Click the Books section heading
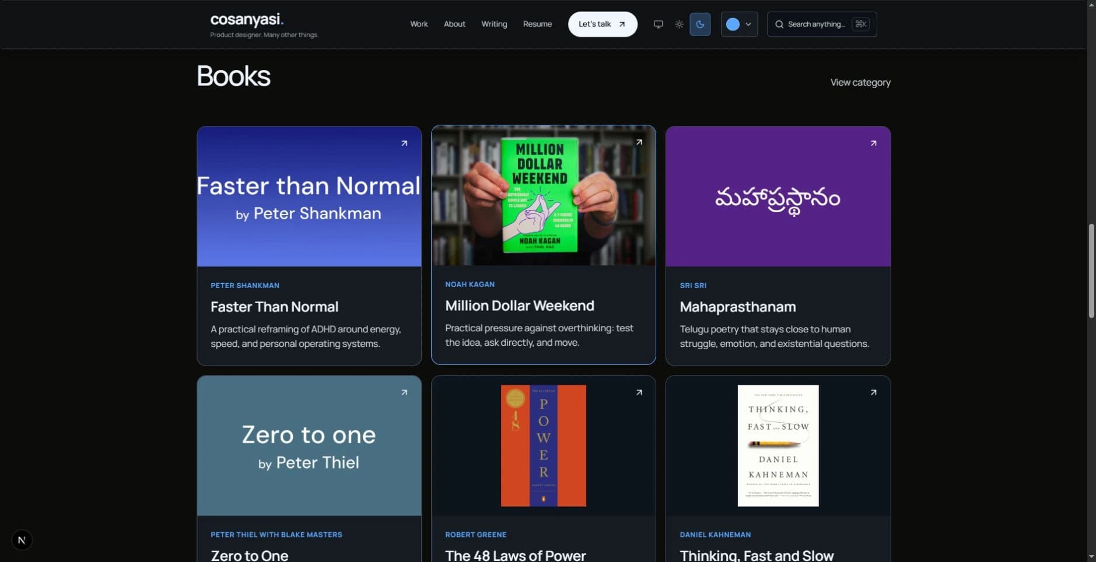1096x562 pixels. (233, 76)
